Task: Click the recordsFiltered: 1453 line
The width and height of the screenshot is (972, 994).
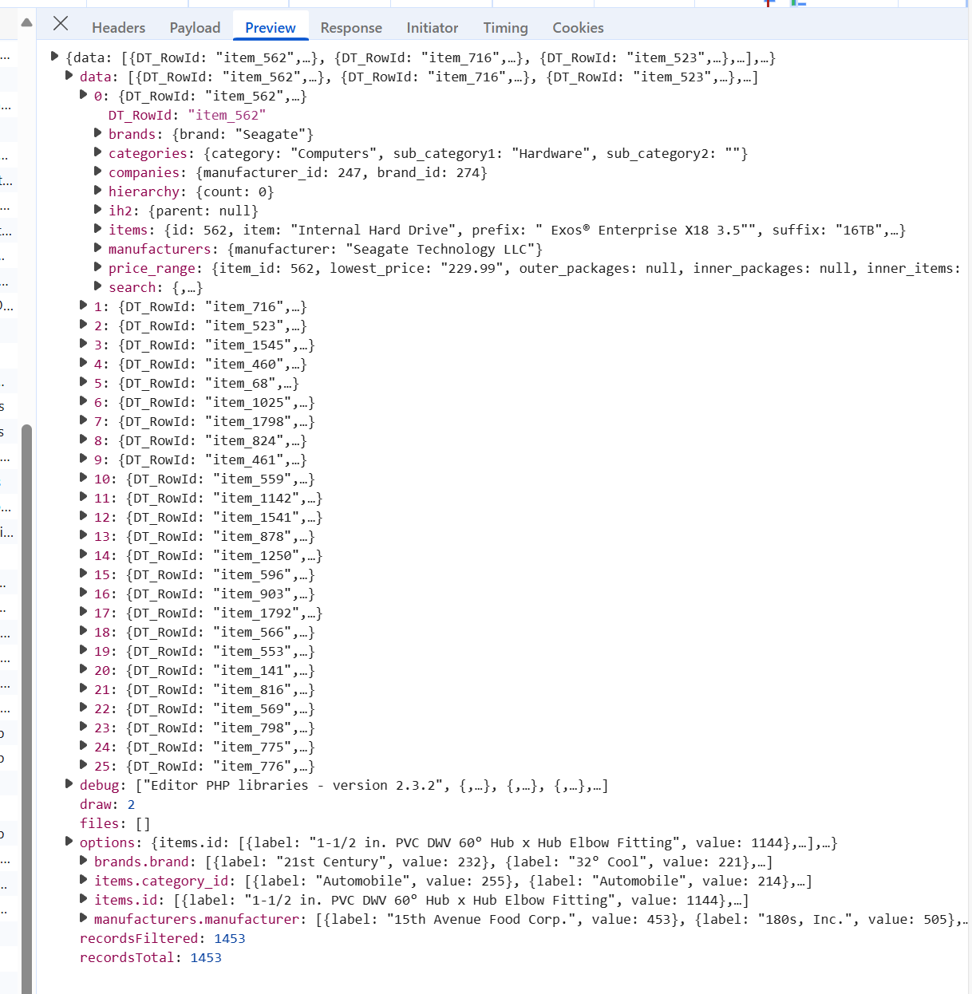Action: click(x=163, y=938)
